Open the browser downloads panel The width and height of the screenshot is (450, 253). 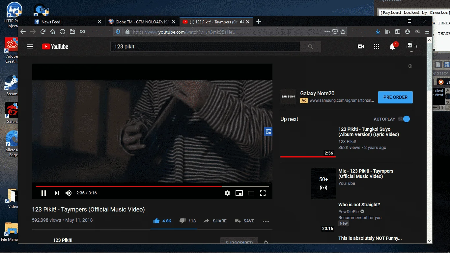[x=378, y=32]
